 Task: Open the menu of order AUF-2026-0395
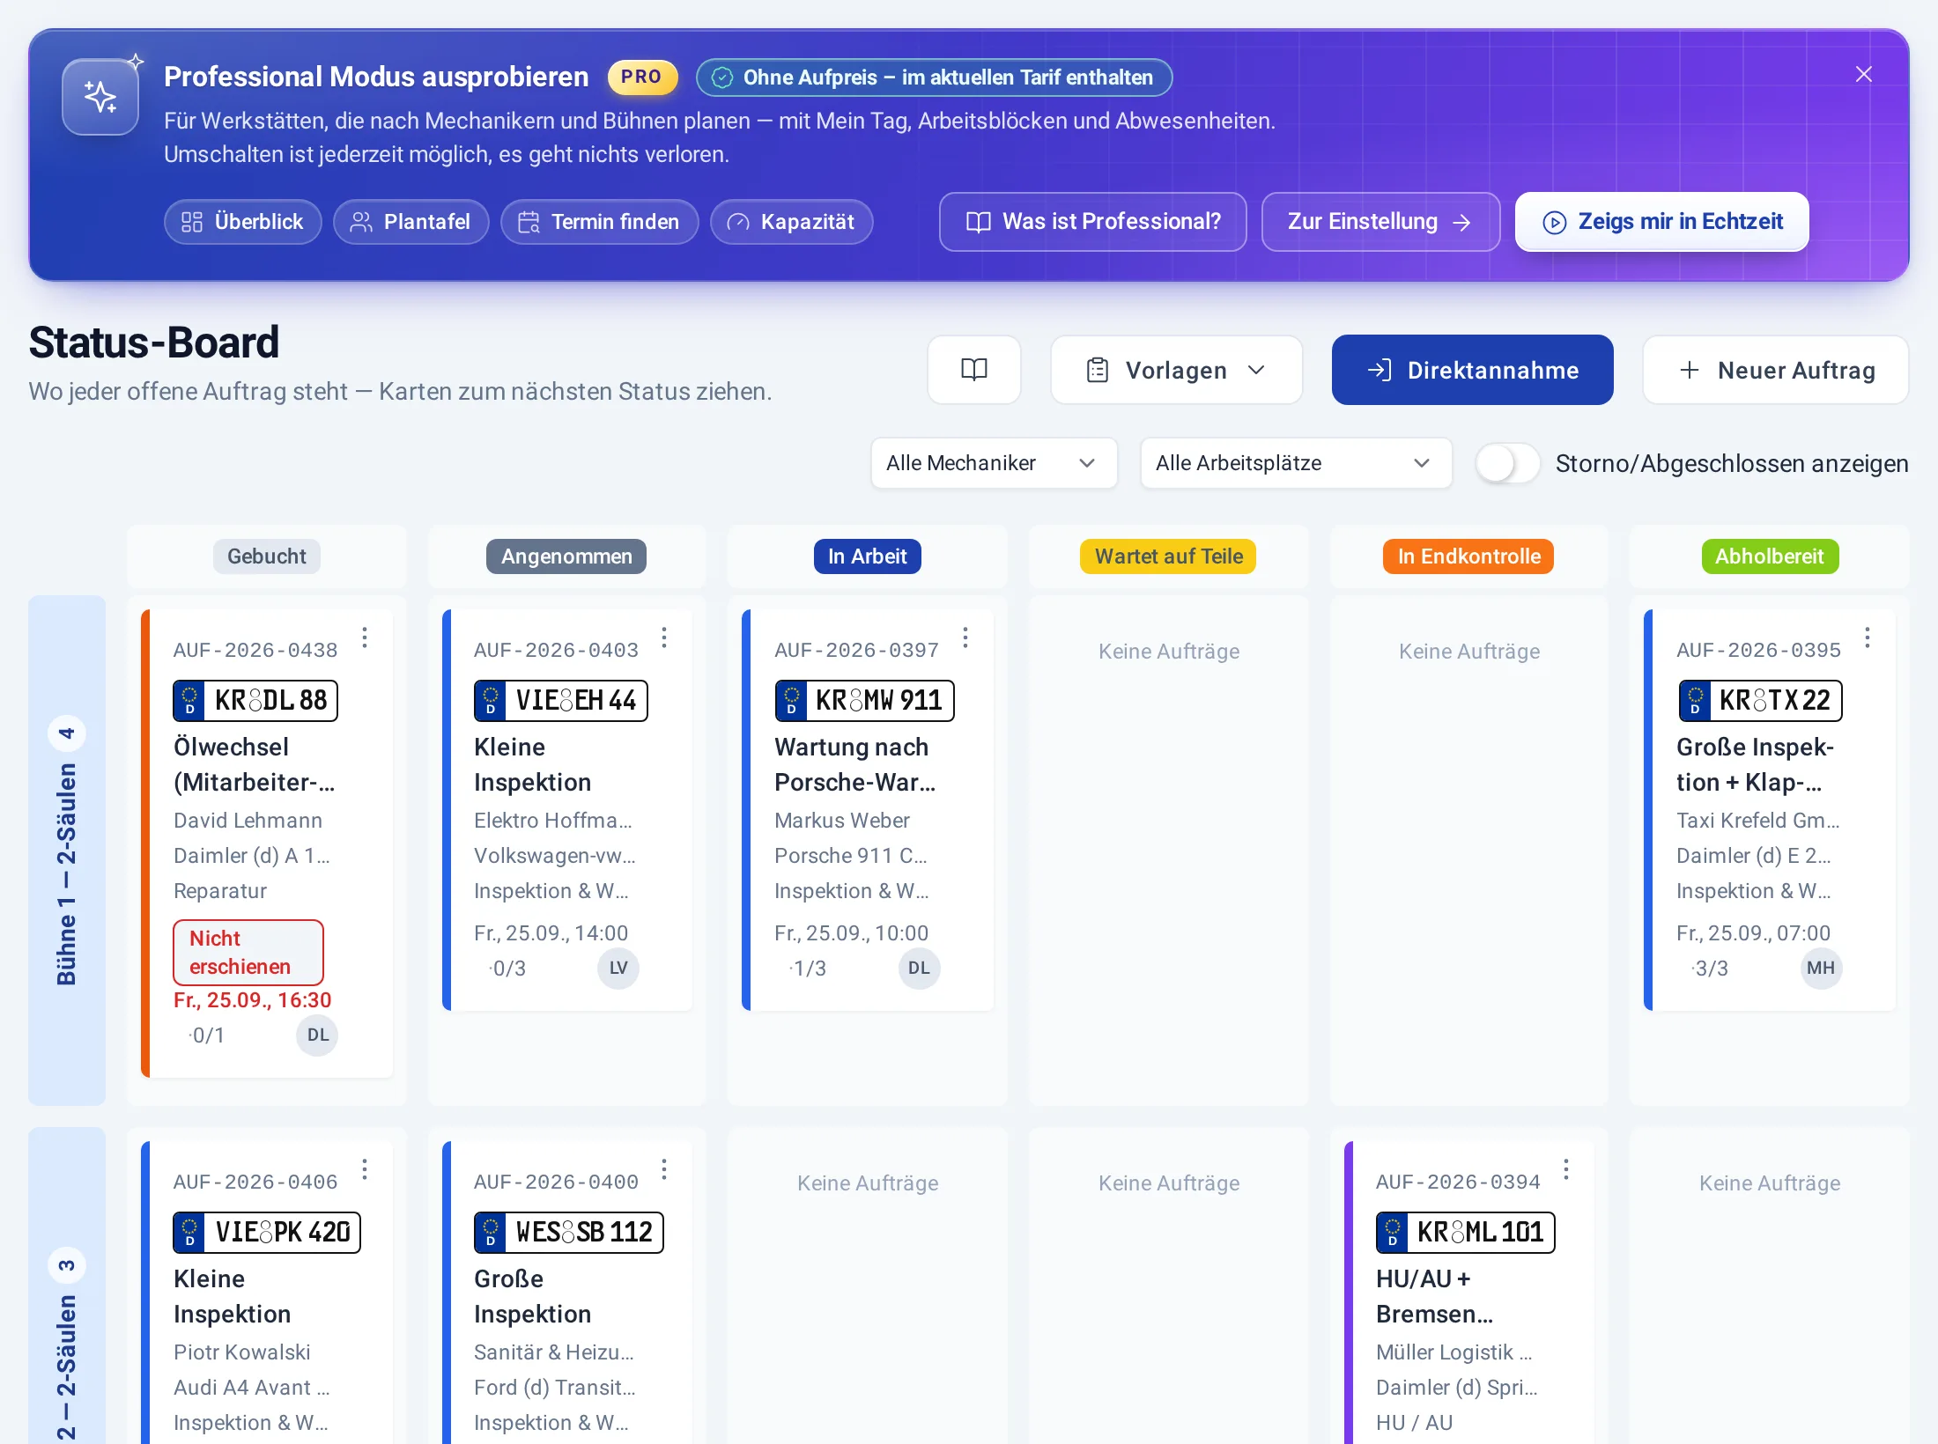click(1867, 637)
